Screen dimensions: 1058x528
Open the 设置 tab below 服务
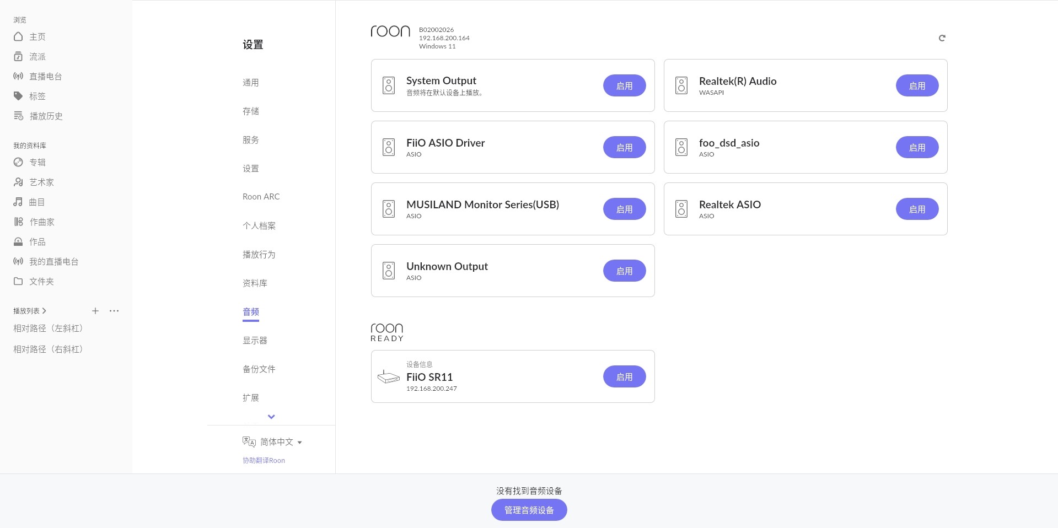pos(251,169)
